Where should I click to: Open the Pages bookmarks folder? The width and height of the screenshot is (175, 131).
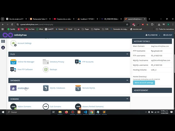click(85, 29)
